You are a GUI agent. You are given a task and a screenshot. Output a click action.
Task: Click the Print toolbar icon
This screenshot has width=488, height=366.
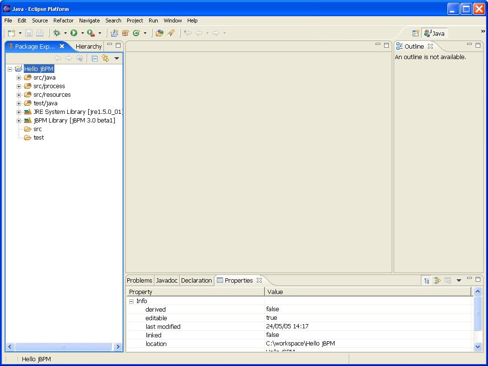[40, 33]
